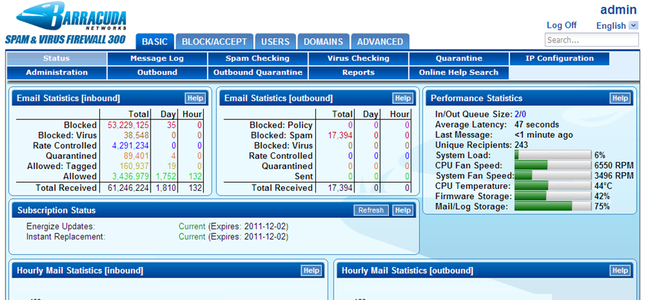Open the USERS tab
The height and width of the screenshot is (300, 651).
pos(276,42)
